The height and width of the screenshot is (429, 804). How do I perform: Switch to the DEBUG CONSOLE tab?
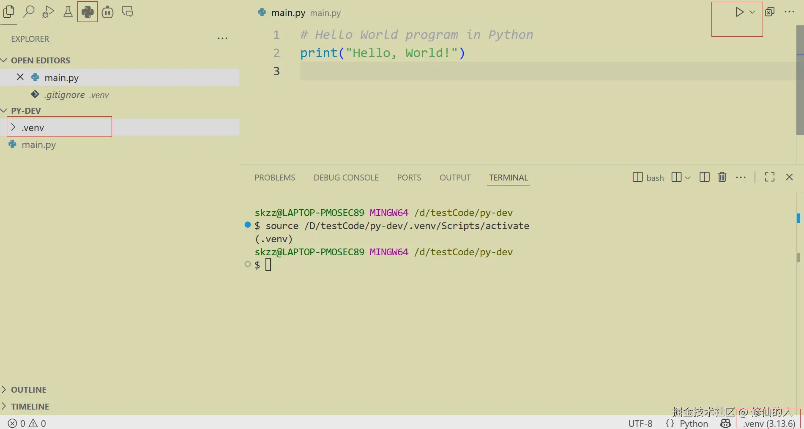(x=346, y=178)
